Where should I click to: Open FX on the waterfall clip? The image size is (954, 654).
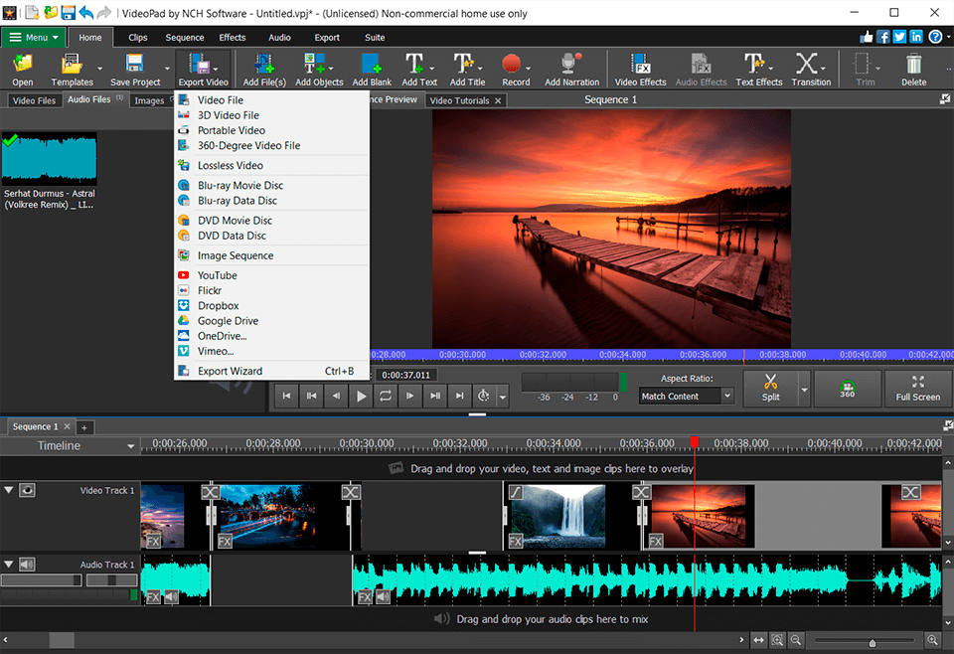tap(516, 541)
